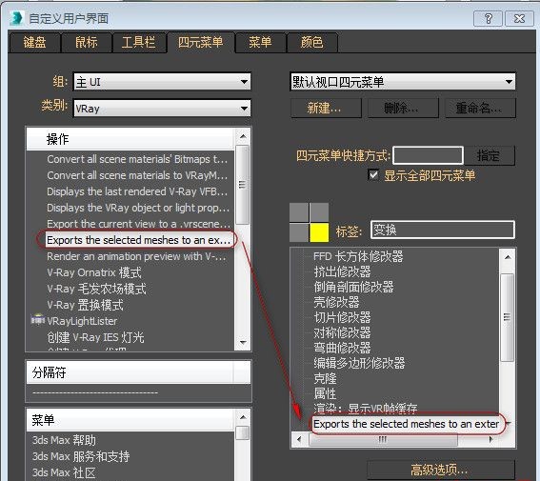This screenshot has height=481, width=540.
Task: Select FFD 长方体修改器 quad item
Action: point(358,256)
